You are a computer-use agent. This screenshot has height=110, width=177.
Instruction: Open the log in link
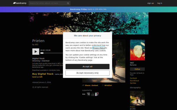160,3
